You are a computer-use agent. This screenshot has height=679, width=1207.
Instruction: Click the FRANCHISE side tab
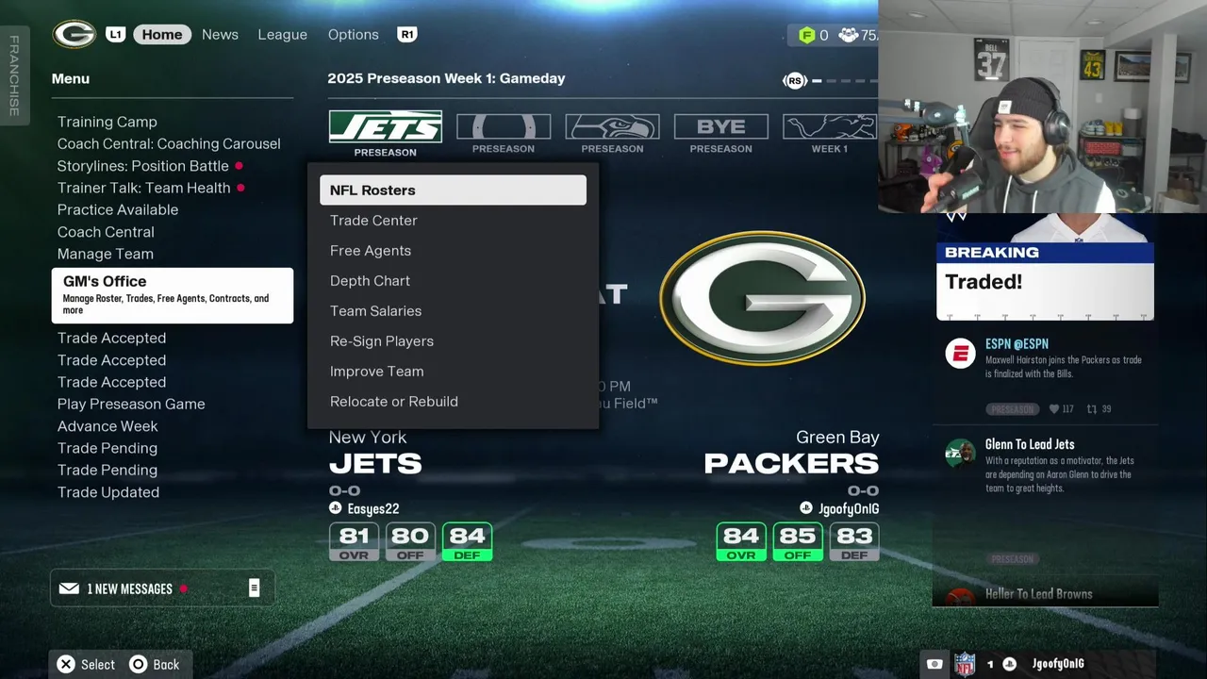tap(14, 75)
